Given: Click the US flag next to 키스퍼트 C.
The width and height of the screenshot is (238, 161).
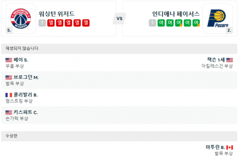Looking at the screenshot, I should click(x=9, y=113).
